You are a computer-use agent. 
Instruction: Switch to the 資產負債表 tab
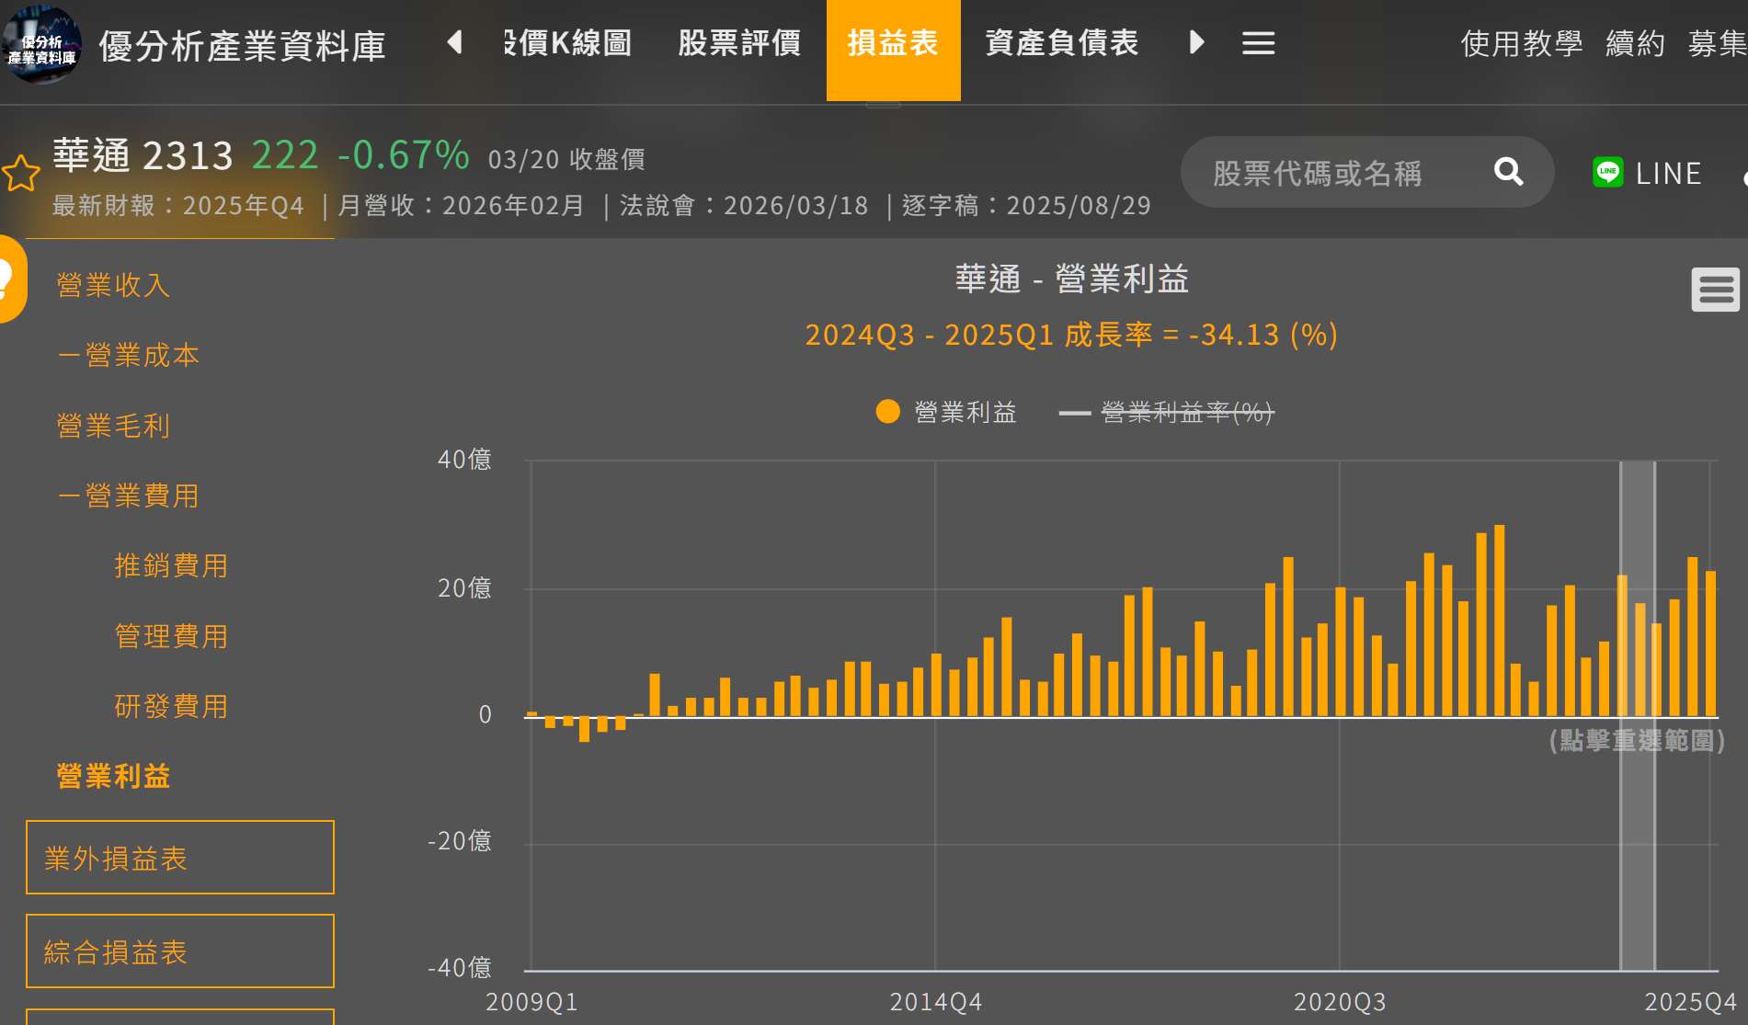[1061, 43]
